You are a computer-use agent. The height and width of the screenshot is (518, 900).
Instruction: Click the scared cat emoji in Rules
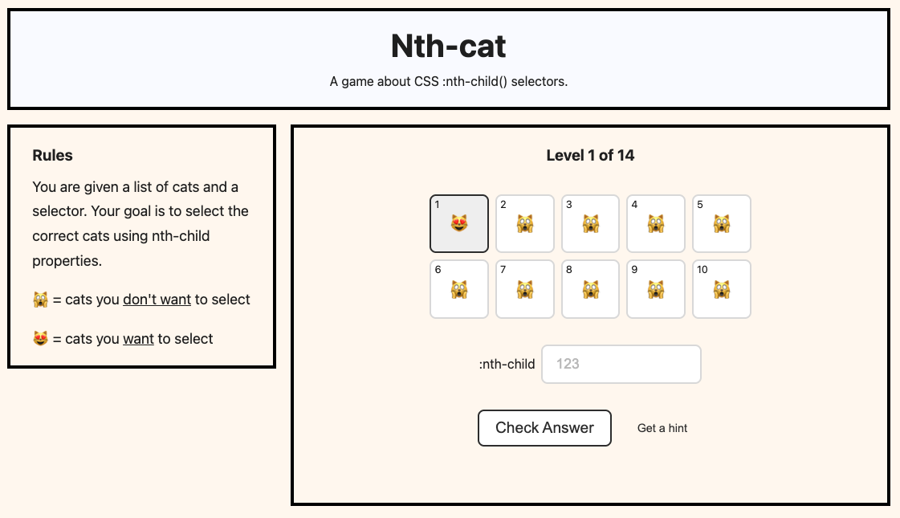[x=39, y=299]
